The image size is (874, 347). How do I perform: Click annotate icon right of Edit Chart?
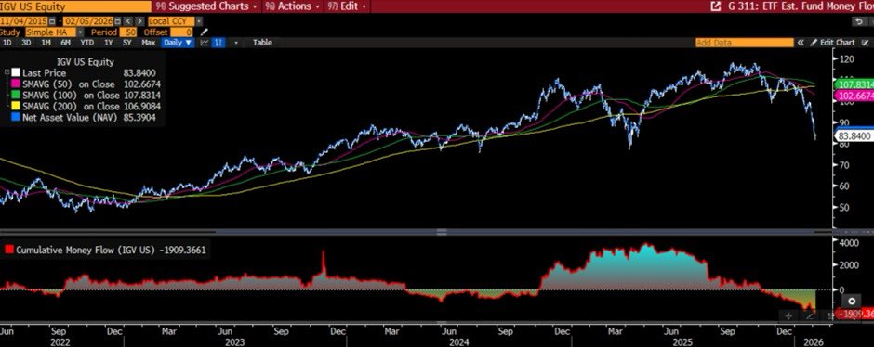[865, 43]
